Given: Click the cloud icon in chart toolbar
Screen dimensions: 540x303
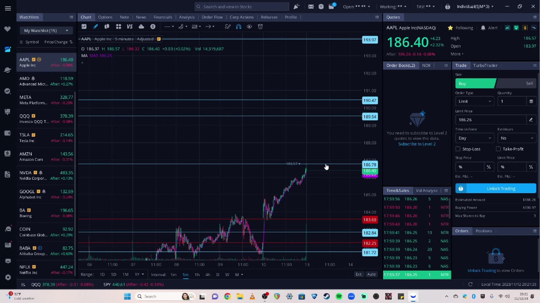Looking at the screenshot, I should click(x=141, y=27).
